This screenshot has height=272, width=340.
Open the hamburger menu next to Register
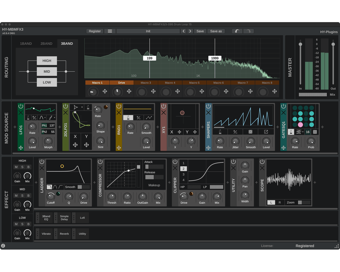109,31
